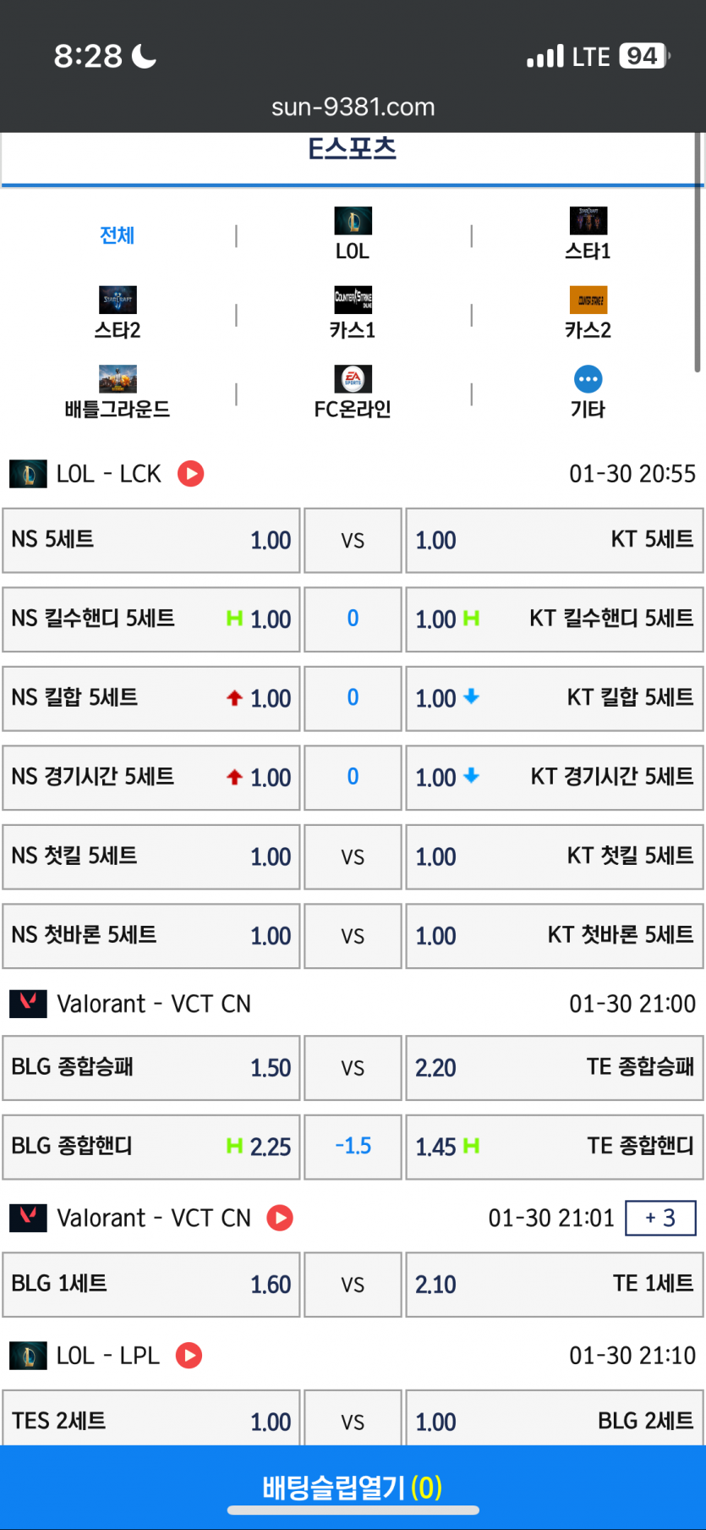Select the 배틀그라운드 PUBG category icon
Screen dimensions: 706x1530
[118, 379]
